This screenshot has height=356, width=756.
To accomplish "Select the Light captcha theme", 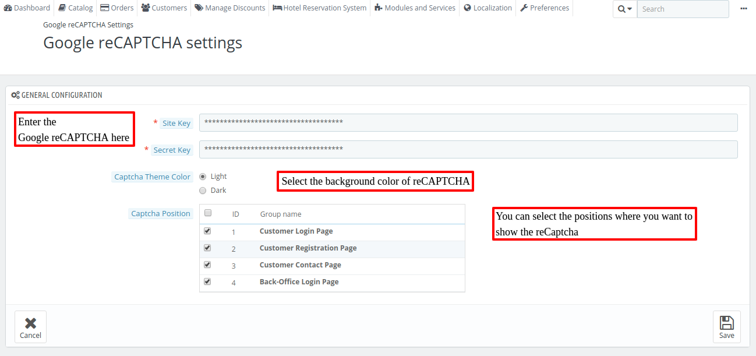I will coord(203,177).
